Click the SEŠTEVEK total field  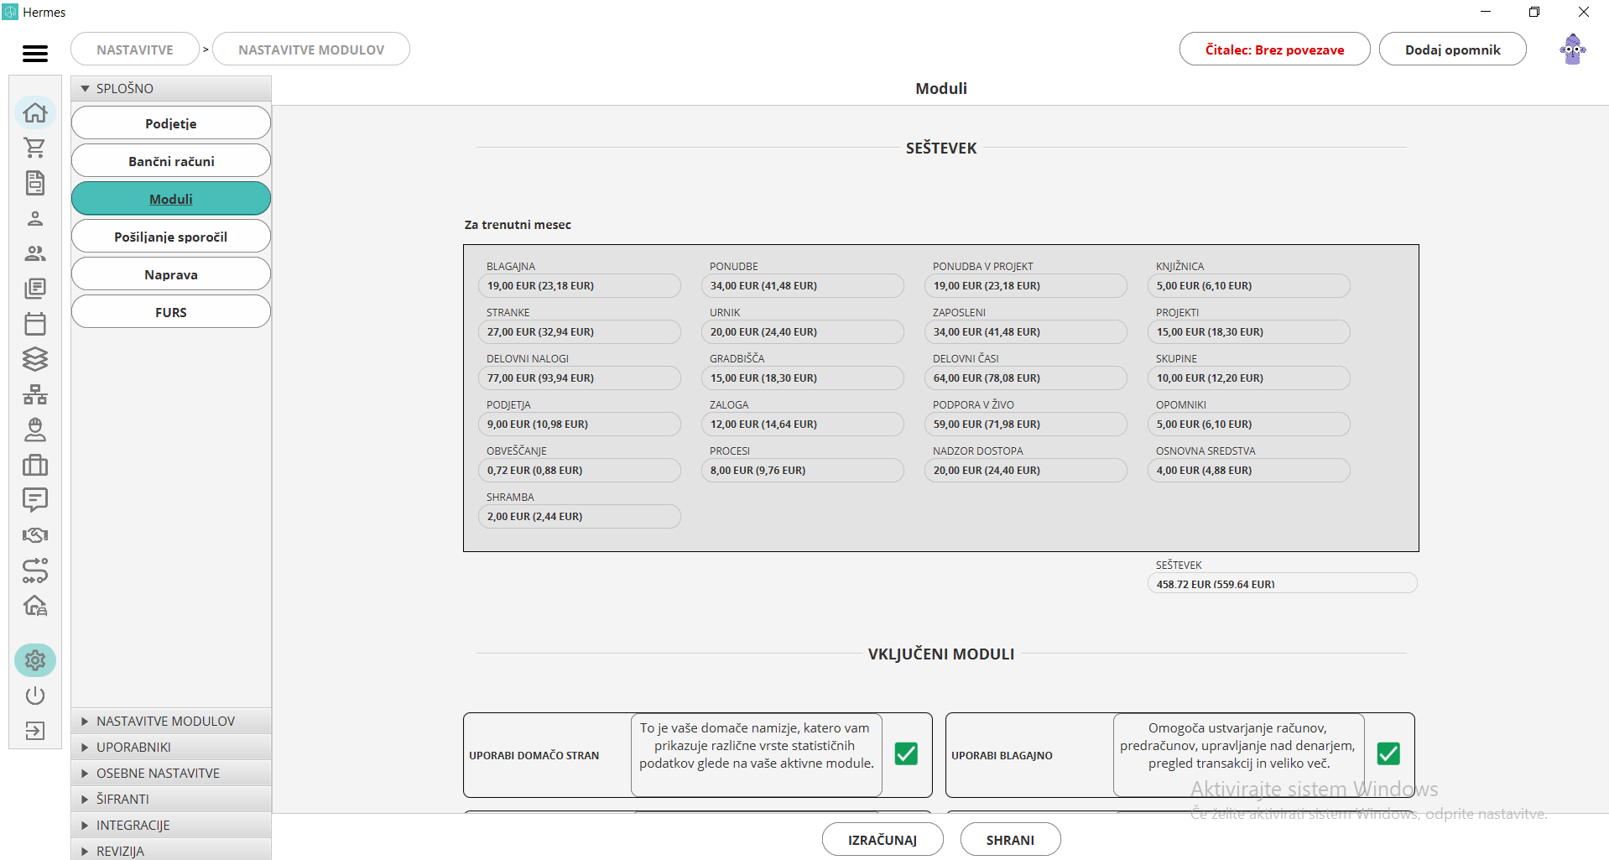click(1282, 583)
